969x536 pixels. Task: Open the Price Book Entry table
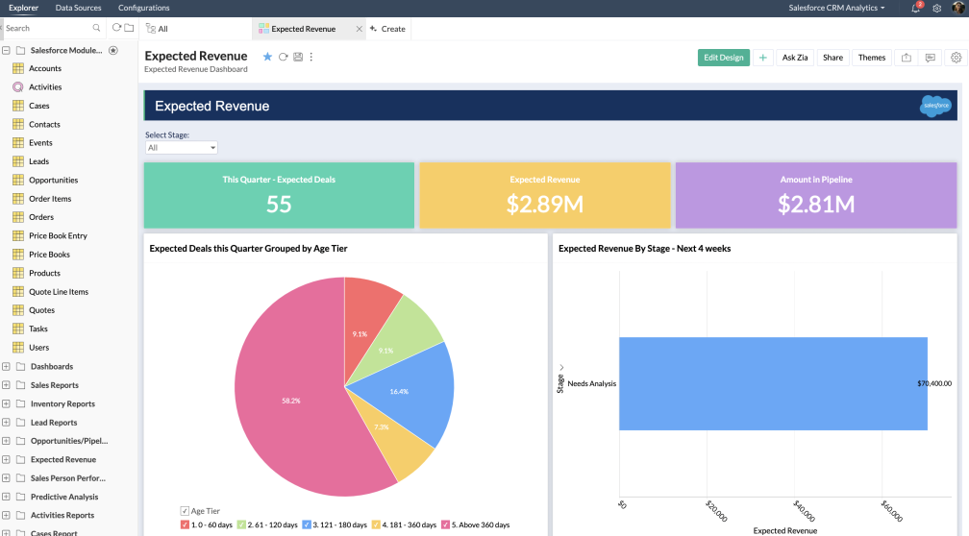[x=58, y=236]
